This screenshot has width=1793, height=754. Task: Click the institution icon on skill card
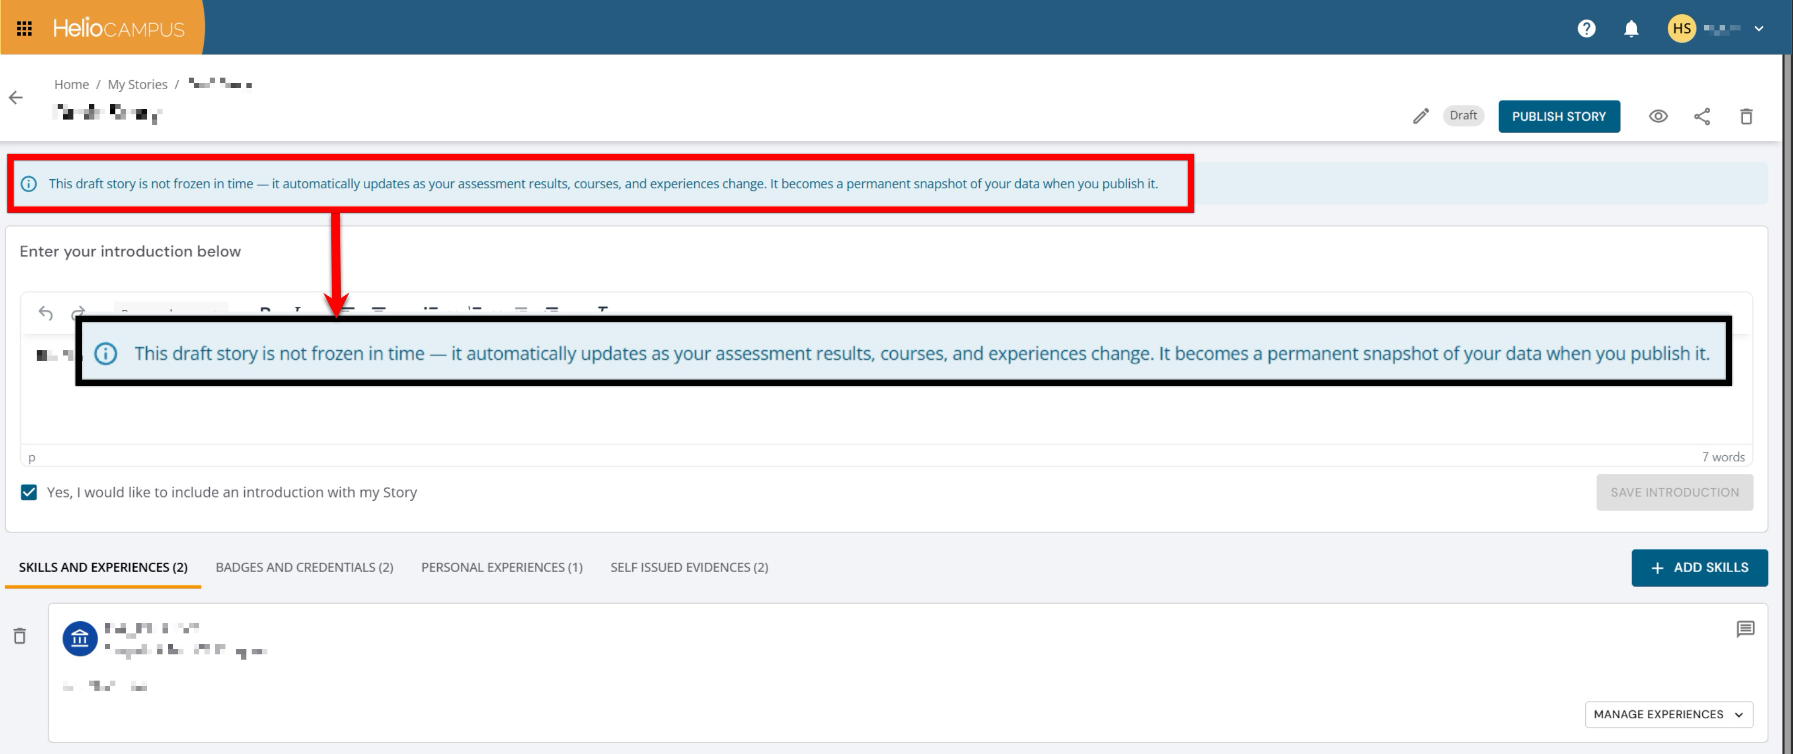[x=80, y=639]
